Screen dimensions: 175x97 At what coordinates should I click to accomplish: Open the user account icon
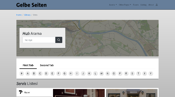[156, 5]
